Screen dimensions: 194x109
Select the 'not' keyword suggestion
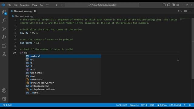[63, 60]
